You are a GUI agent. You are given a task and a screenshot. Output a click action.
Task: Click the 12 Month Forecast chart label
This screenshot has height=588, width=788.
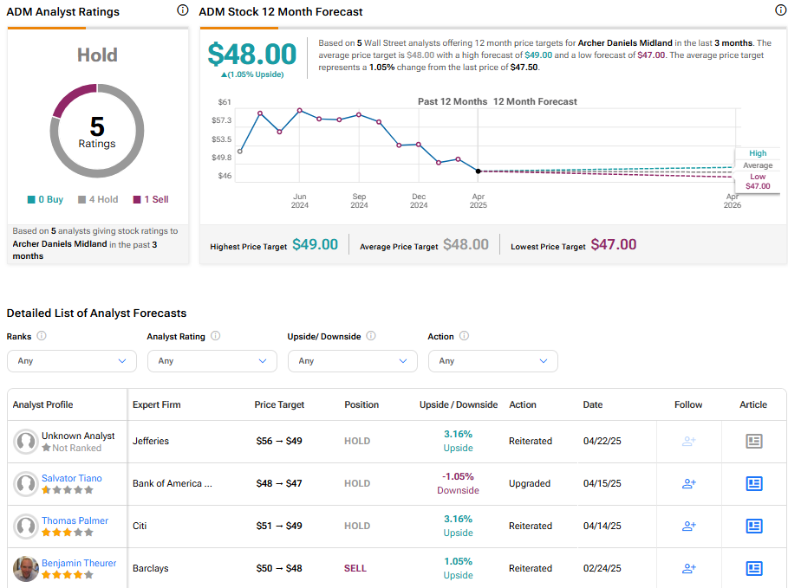point(535,101)
